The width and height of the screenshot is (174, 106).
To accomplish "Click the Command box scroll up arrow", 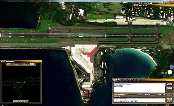I will [165, 84].
